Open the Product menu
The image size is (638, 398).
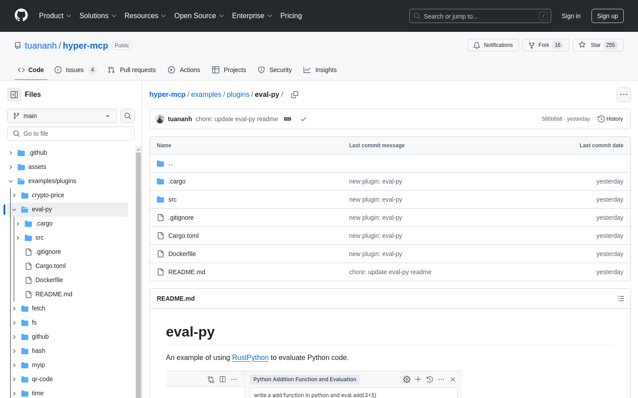55,15
